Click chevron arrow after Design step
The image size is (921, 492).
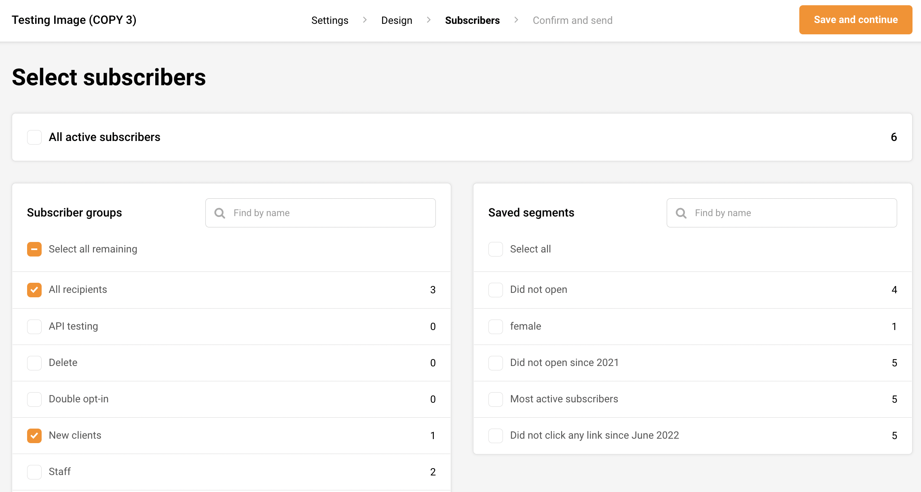pos(429,20)
